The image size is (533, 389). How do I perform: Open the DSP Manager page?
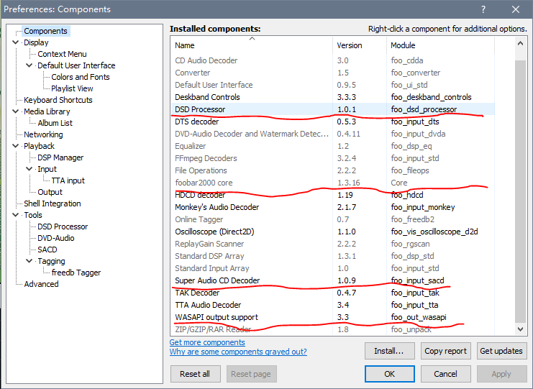tap(60, 157)
